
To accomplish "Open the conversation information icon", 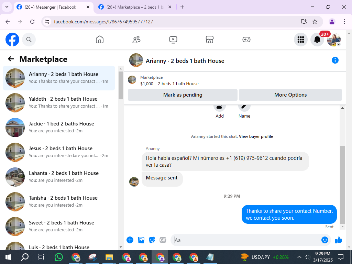I will pyautogui.click(x=335, y=60).
